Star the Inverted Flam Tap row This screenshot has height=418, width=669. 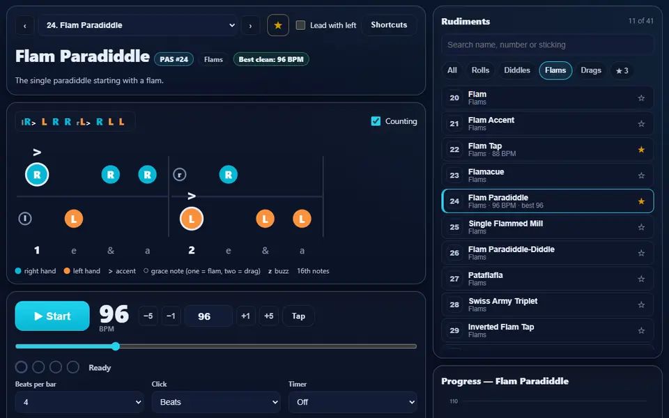641,330
